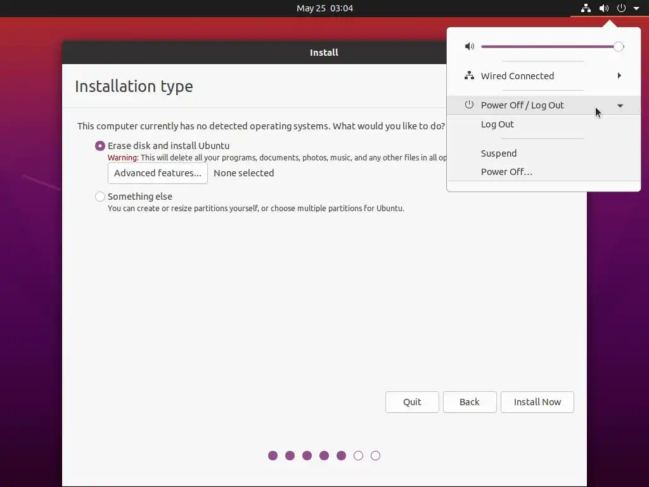The image size is (649, 487).
Task: Click the Quit button
Action: [412, 402]
